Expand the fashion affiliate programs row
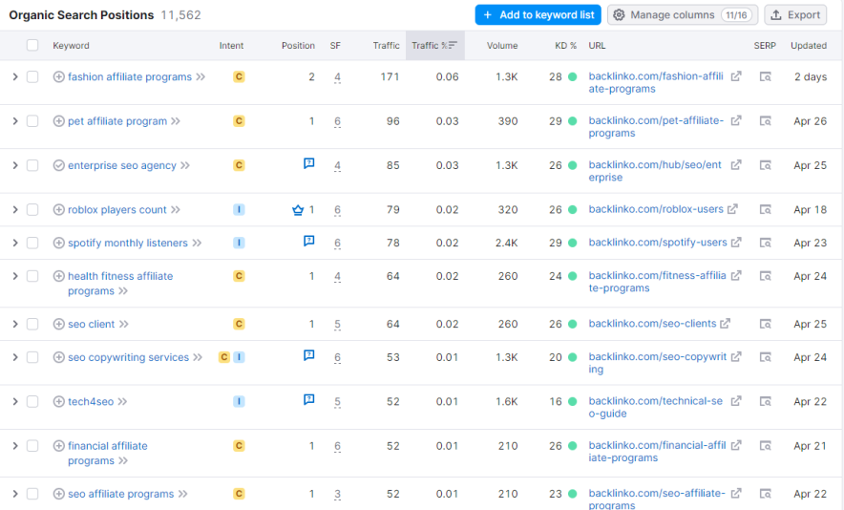This screenshot has height=510, width=844. click(14, 76)
